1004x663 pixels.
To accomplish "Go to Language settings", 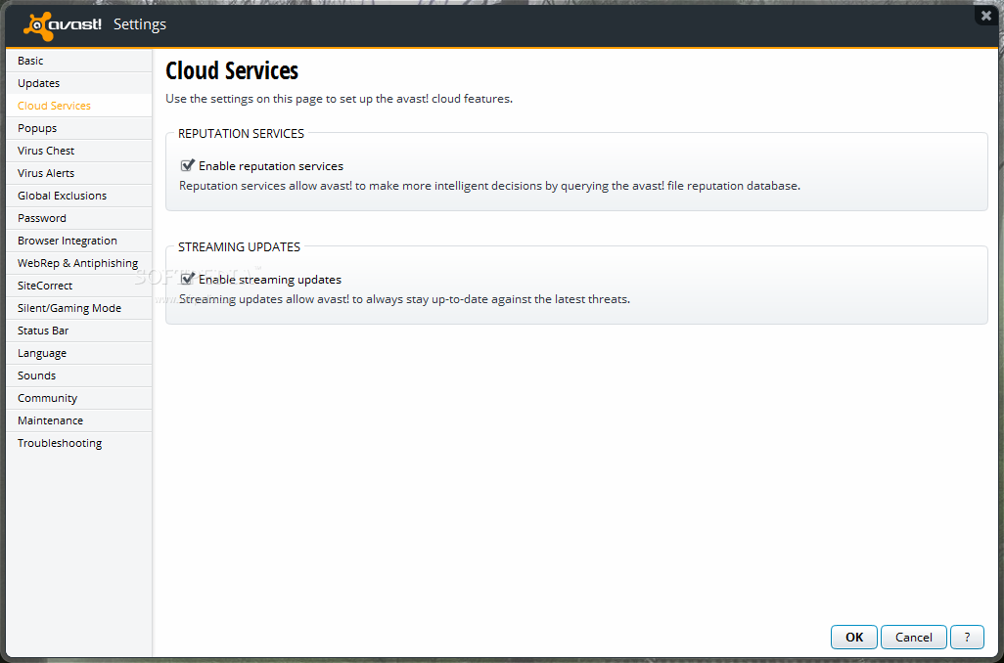I will pyautogui.click(x=78, y=353).
